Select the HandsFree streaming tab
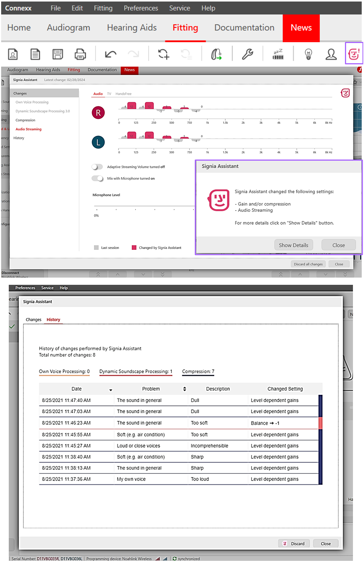The width and height of the screenshot is (364, 562). (123, 94)
